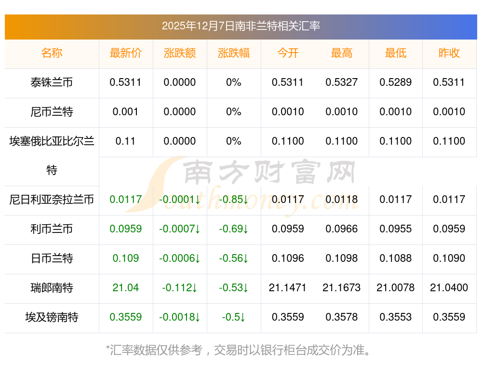Image resolution: width=482 pixels, height=365 pixels.
Task: Click the 最低 column header
Action: (396, 53)
